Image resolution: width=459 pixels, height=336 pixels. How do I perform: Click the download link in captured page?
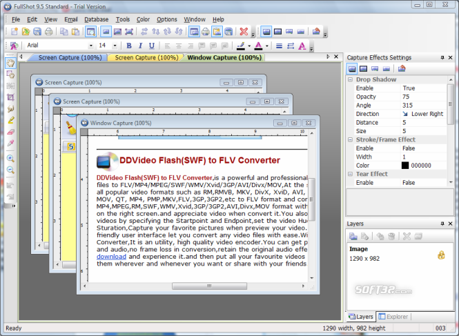pos(111,257)
